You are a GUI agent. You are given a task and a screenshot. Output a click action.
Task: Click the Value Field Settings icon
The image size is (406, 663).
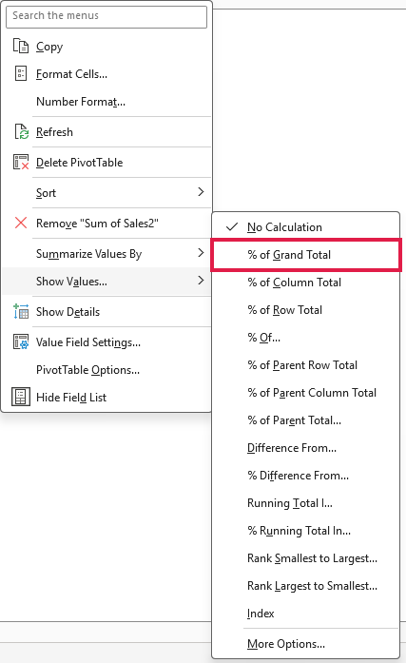(21, 341)
